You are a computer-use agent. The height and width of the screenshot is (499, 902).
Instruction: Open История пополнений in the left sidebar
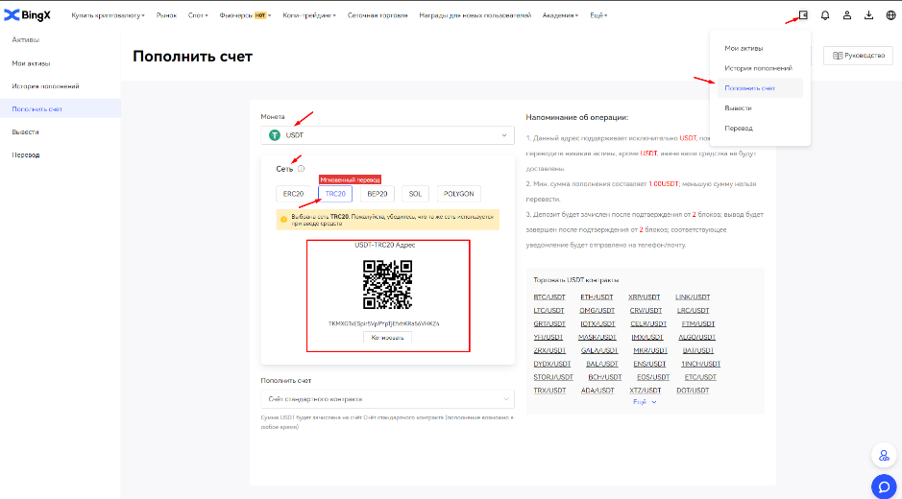tap(61, 86)
